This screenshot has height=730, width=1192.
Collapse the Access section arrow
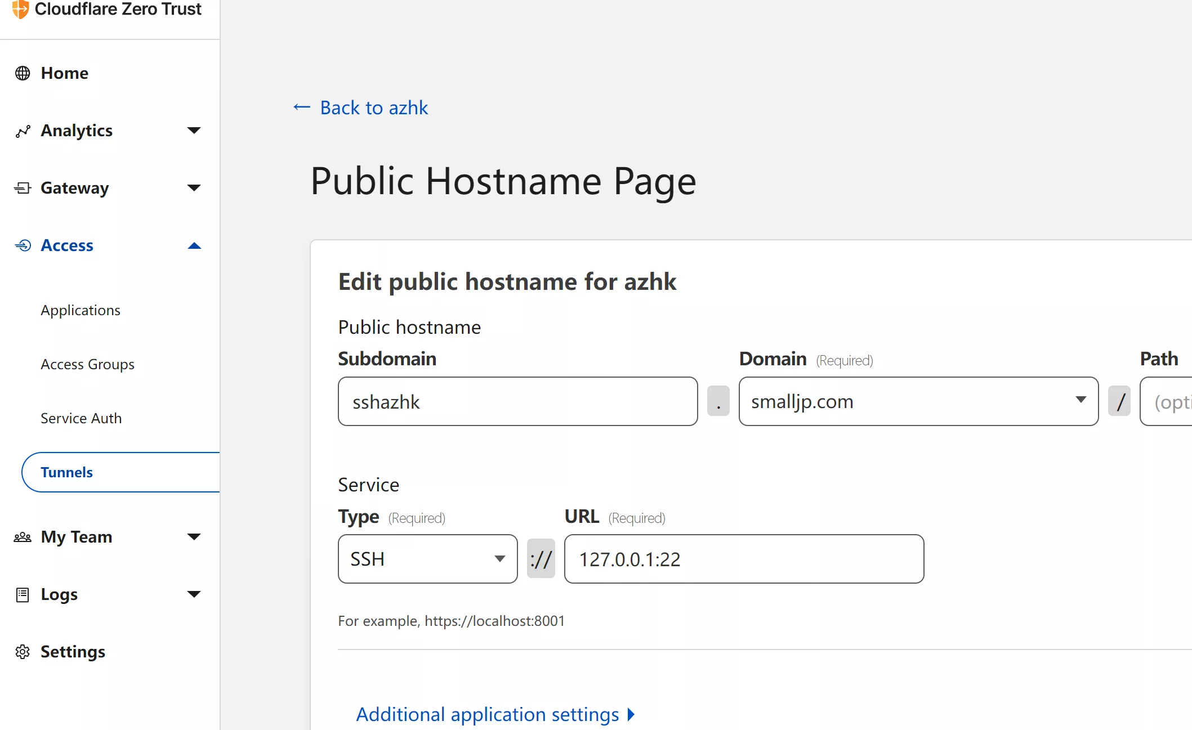194,245
